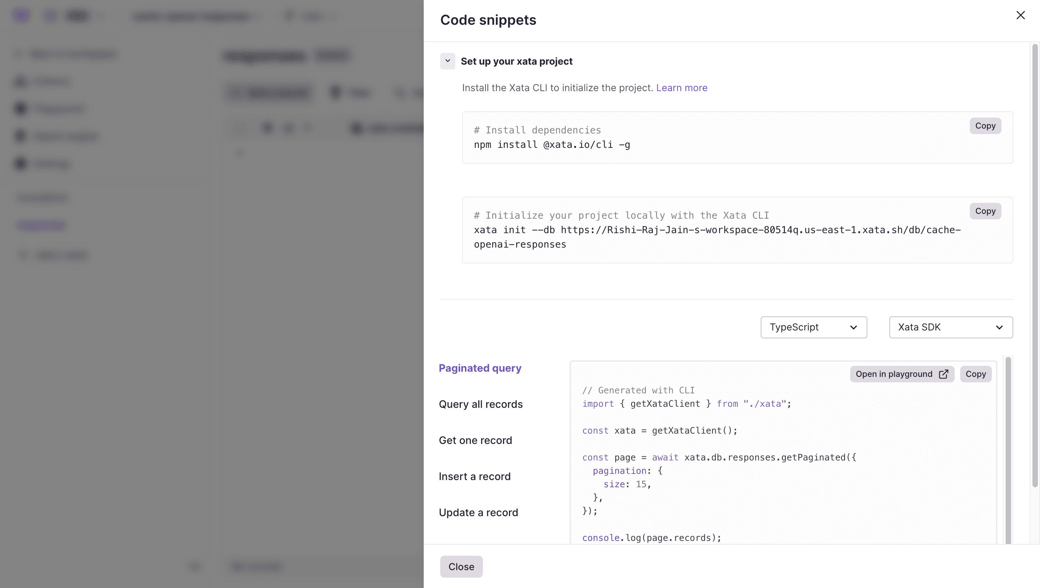Click the Close button at bottom
Image resolution: width=1040 pixels, height=588 pixels.
(x=461, y=567)
